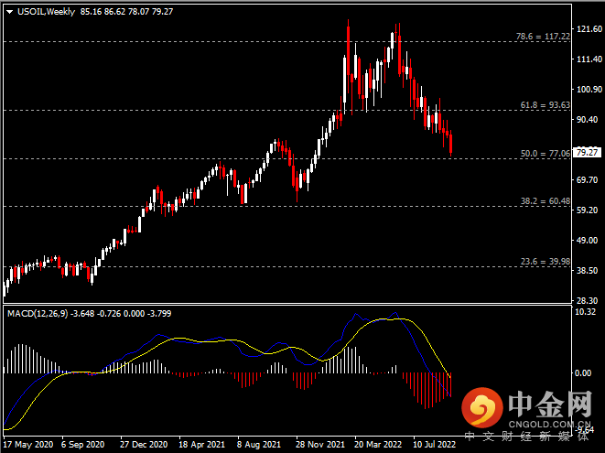Click the 18 Apr 2021 date label

(201, 445)
